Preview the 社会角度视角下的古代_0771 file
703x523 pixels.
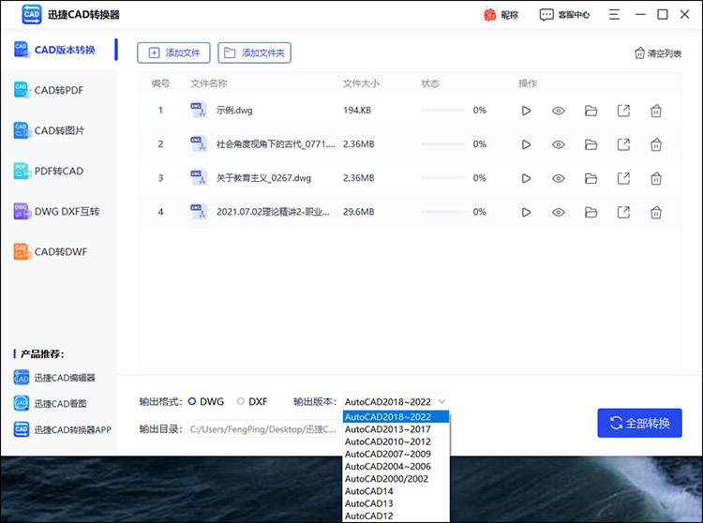(559, 144)
